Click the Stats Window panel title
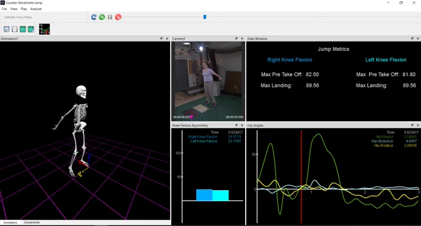421x226 pixels. (257, 38)
